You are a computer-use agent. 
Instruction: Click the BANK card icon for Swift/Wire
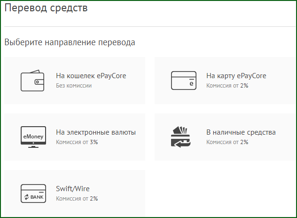[33, 194]
